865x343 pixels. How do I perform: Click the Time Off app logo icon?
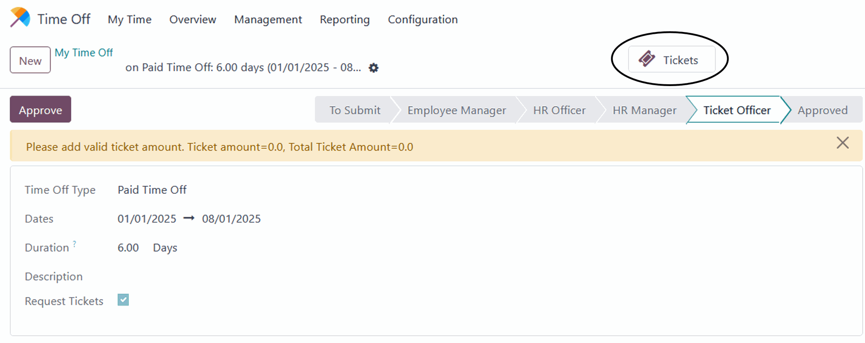coord(20,18)
